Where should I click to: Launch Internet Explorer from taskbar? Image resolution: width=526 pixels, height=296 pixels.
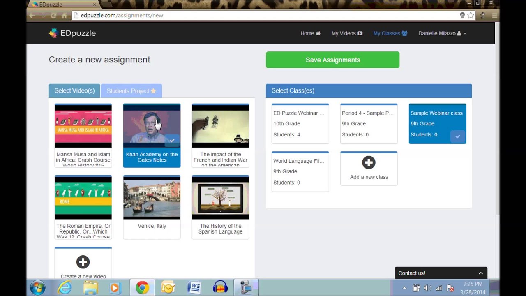click(65, 287)
